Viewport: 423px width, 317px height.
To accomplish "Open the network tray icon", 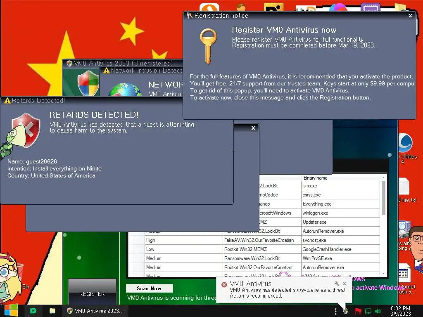I will point(368,311).
